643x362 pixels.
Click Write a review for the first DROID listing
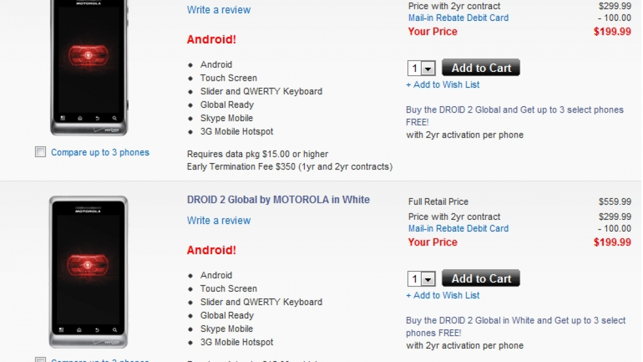click(x=219, y=10)
